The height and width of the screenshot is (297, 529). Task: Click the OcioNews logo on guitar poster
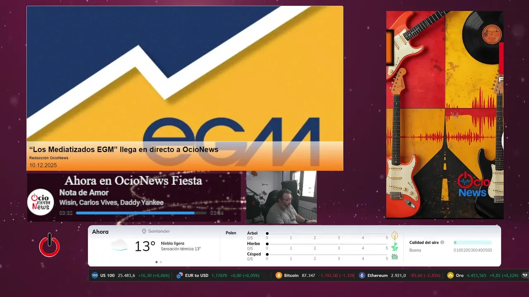[473, 185]
